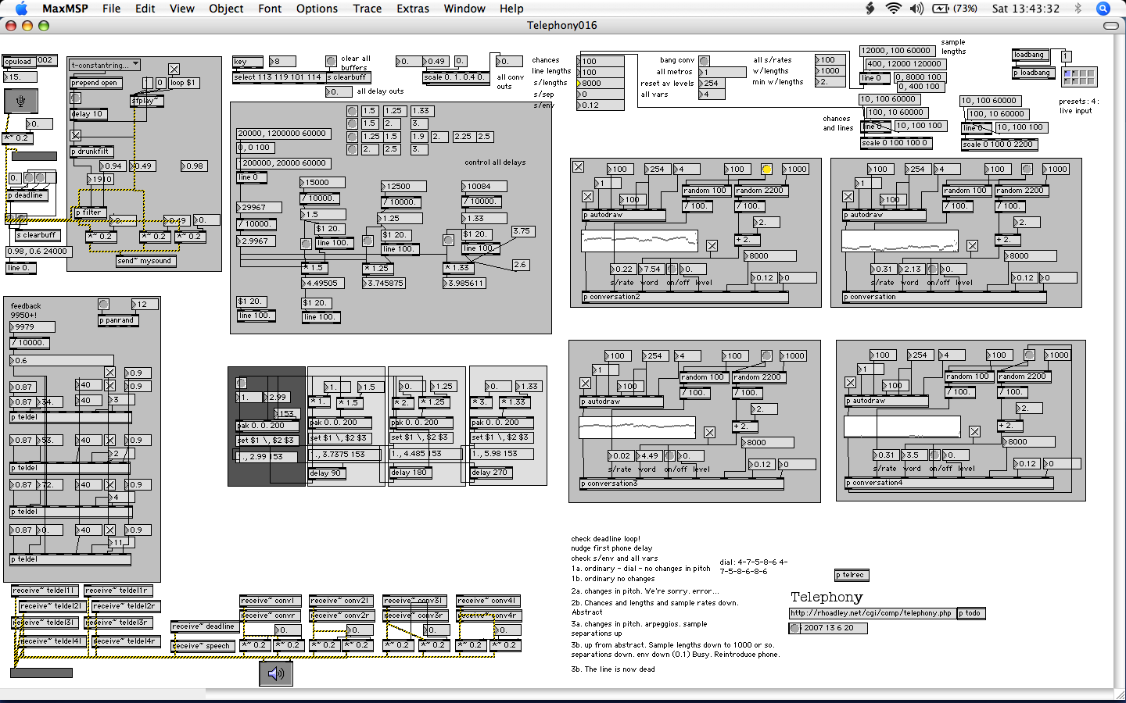This screenshot has width=1126, height=703.
Task: Toggle the X box above 'p drunkfilt'
Action: coord(76,135)
